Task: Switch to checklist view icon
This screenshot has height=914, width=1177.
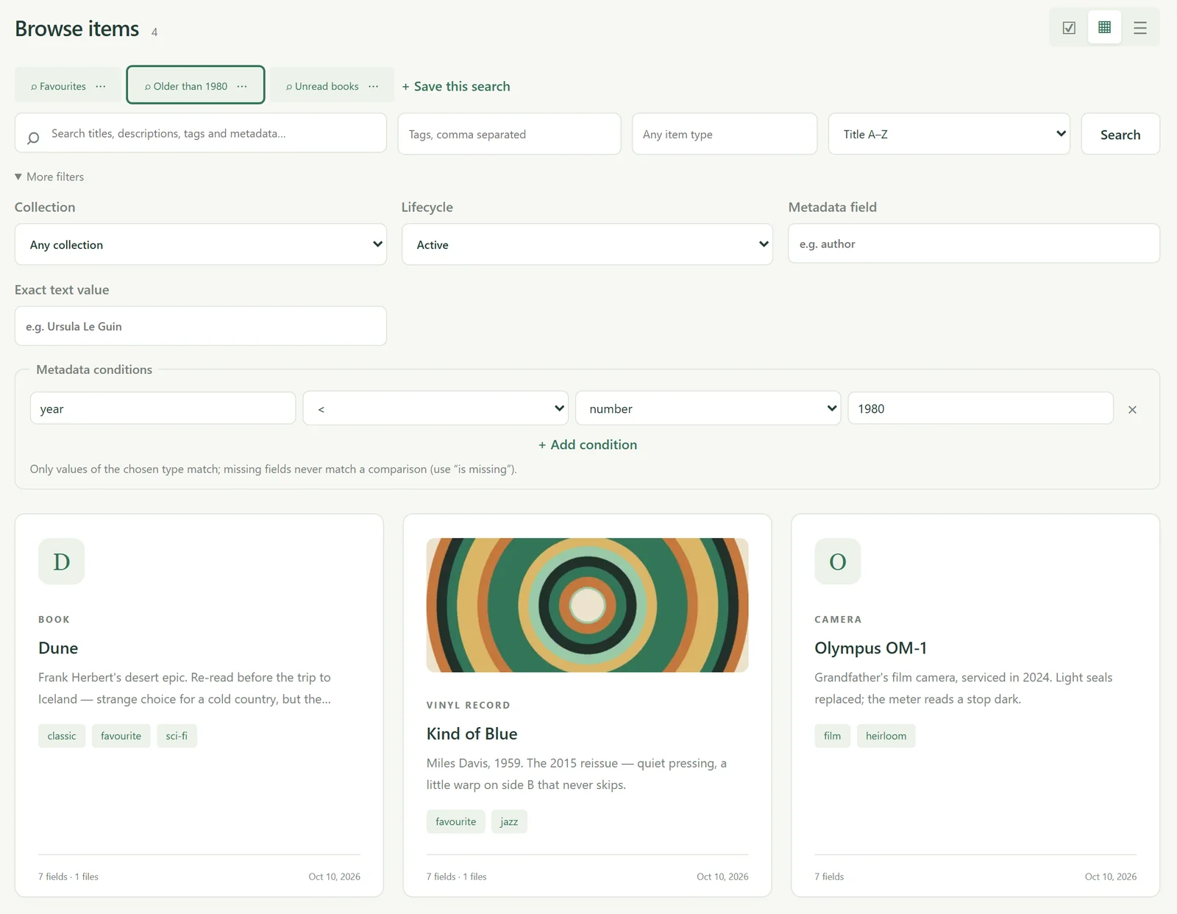Action: coord(1069,28)
